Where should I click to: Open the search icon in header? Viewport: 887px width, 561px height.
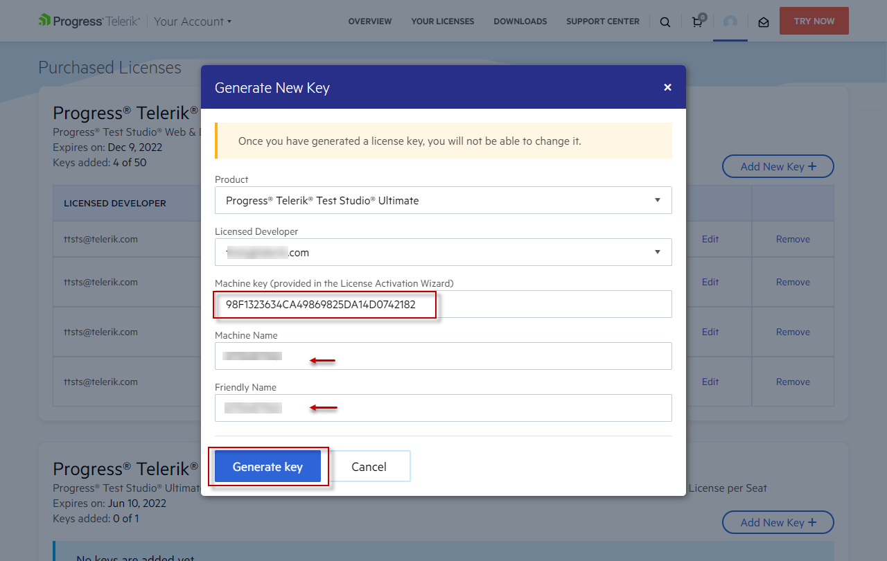[x=665, y=21]
